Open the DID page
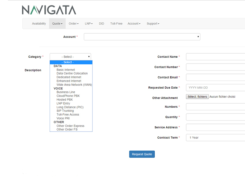Viewport: 245px width, 184px height. 101,24
